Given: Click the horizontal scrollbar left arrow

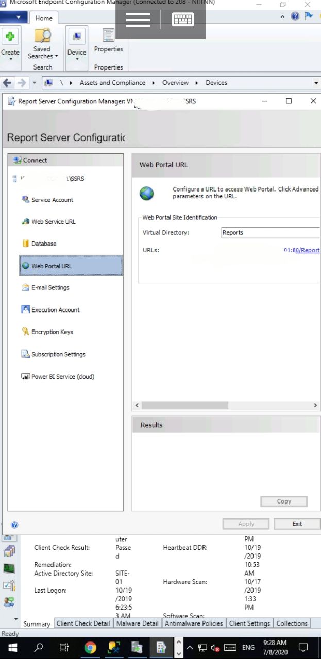Looking at the screenshot, I should (x=137, y=406).
